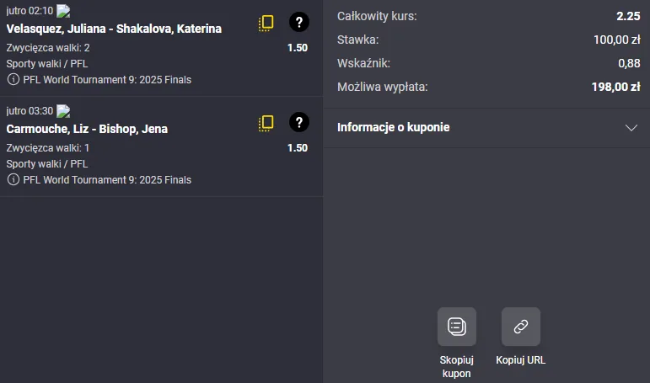Click Sporty walki / PFL under Carmouche match
The height and width of the screenshot is (383, 650).
pos(47,164)
